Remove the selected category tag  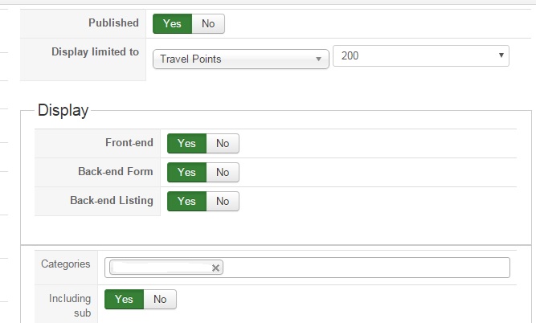215,268
